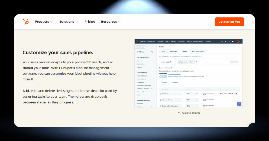269x141 pixels.
Task: Open Notifications in the settings sidebar
Action: tap(141, 64)
